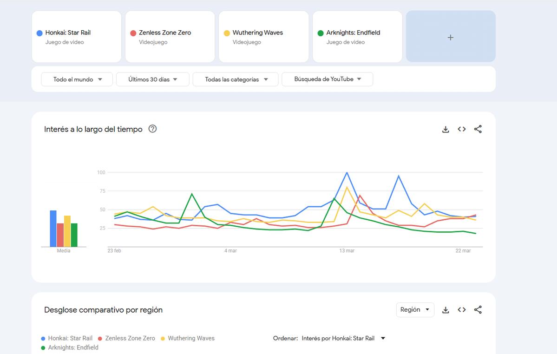The width and height of the screenshot is (557, 354).
Task: Click the red Zenless Zone Zero color dot
Action: pyautogui.click(x=133, y=33)
